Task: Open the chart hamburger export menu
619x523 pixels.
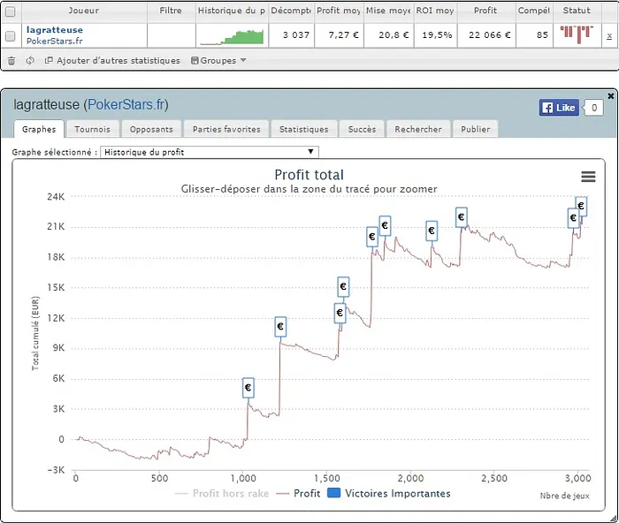Action: [x=588, y=177]
